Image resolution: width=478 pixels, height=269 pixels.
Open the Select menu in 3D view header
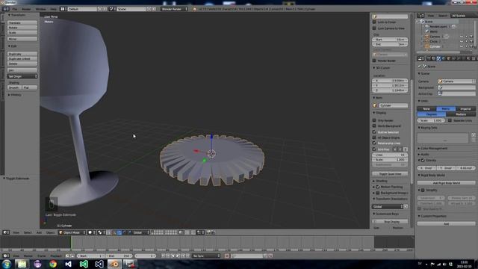click(x=28, y=232)
